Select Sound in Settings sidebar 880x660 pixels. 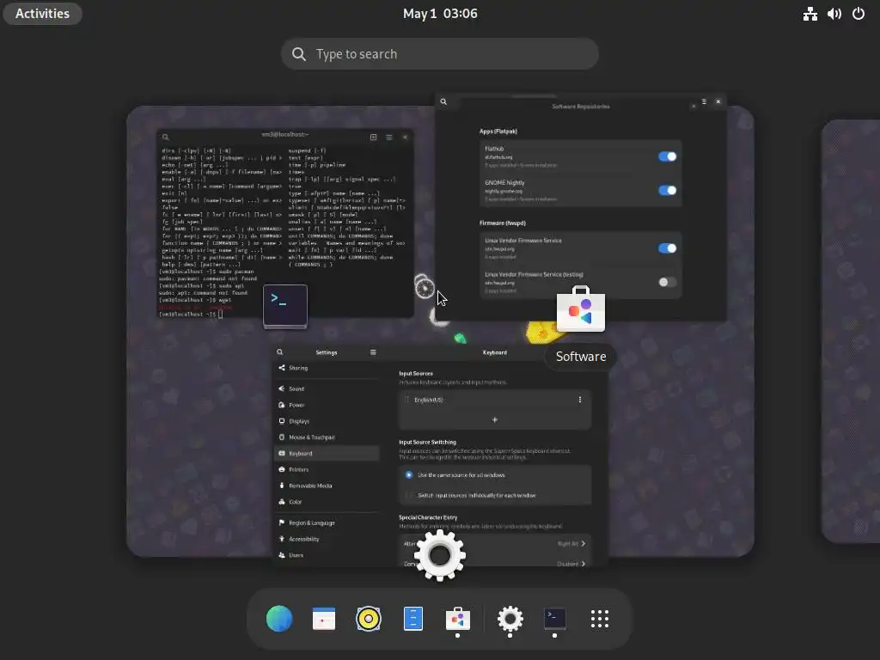(327, 388)
